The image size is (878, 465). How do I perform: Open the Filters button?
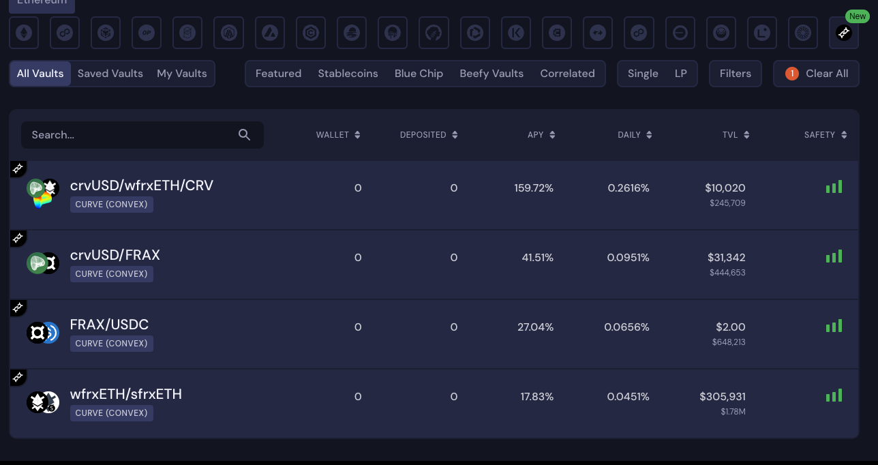pos(735,74)
